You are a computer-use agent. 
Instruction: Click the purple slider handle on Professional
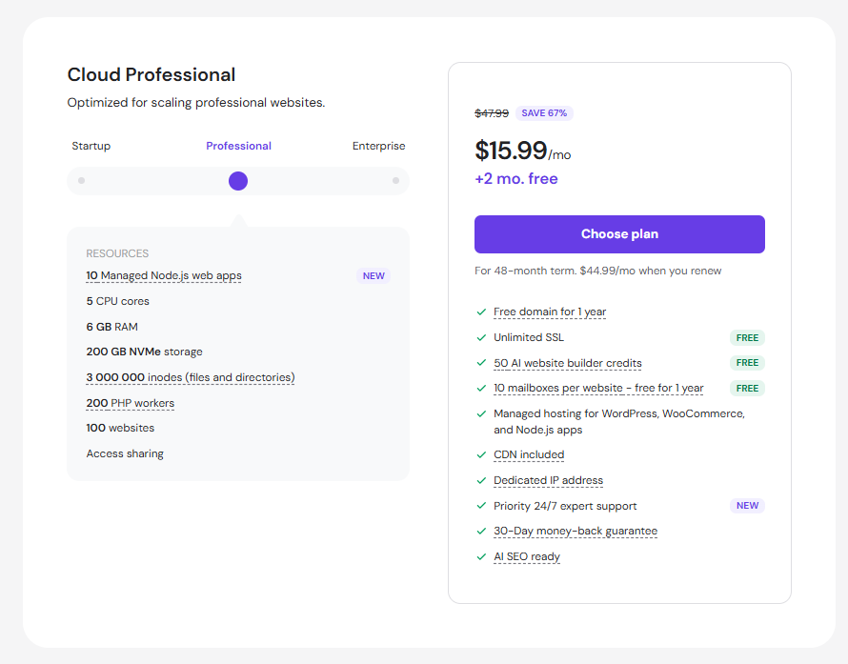click(238, 181)
